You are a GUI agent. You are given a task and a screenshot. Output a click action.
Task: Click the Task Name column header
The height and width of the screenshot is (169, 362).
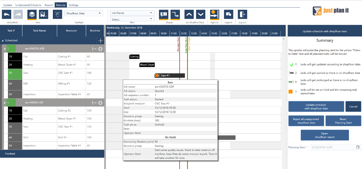coord(39,31)
